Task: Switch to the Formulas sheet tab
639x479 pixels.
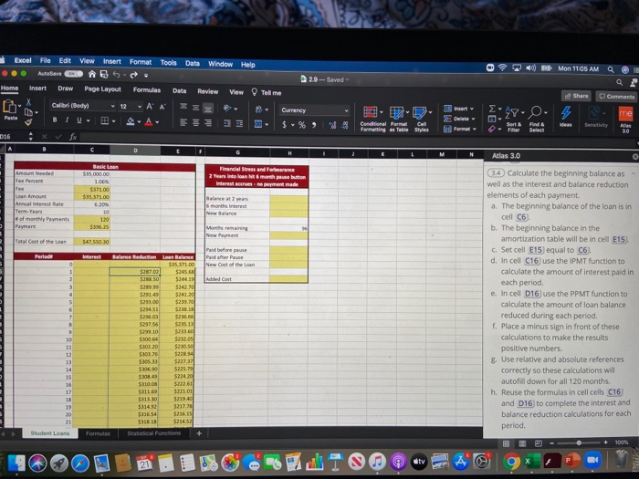Action: [98, 433]
